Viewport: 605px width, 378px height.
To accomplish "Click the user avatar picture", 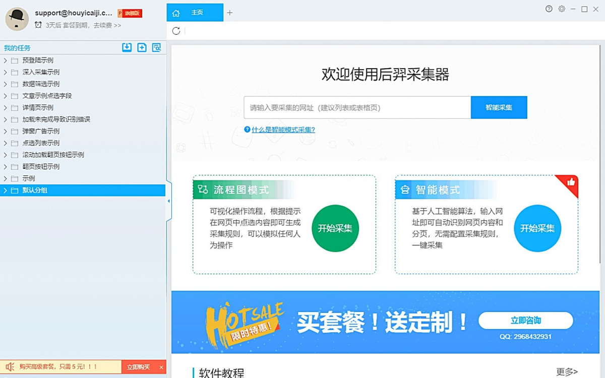I will click(17, 19).
